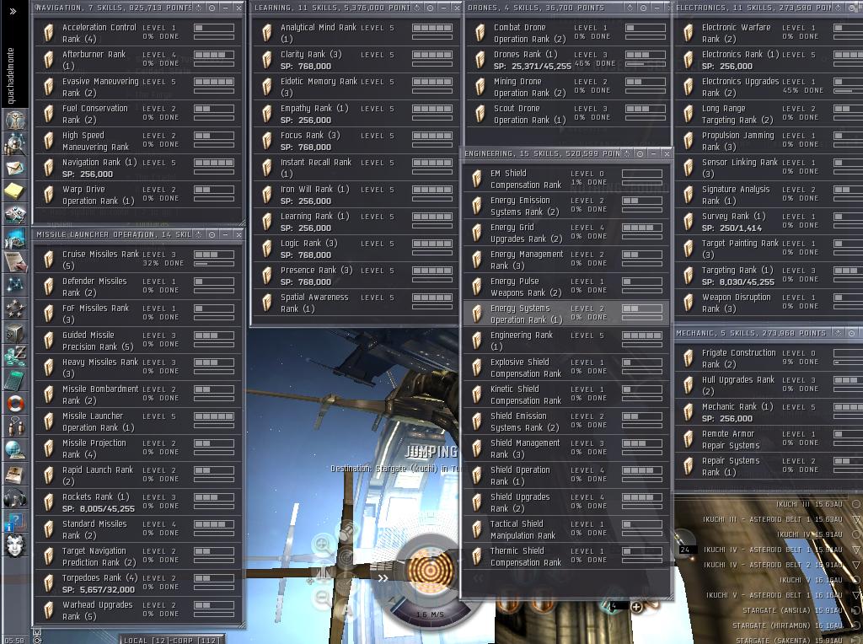Image resolution: width=863 pixels, height=644 pixels.
Task: Click the HUD zoom-out magnifier
Action: tap(324, 598)
